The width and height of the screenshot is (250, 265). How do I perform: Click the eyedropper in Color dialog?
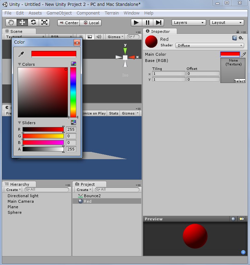click(x=21, y=54)
